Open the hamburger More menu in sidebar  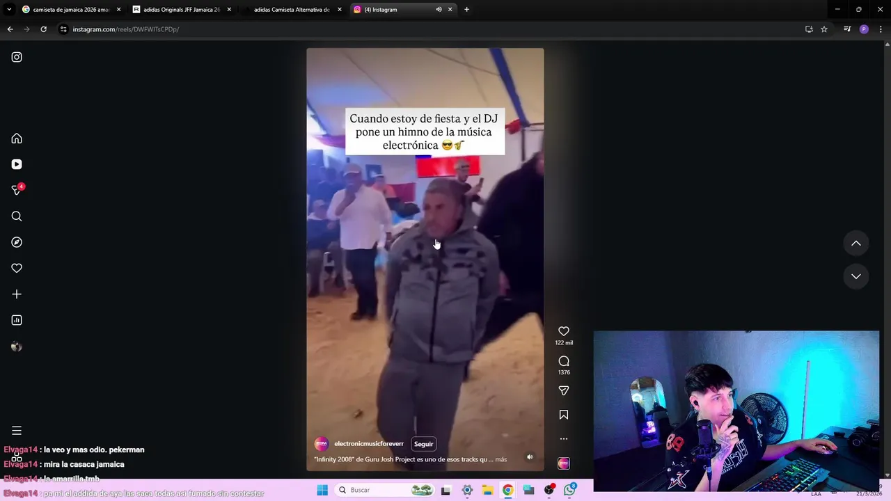click(17, 431)
